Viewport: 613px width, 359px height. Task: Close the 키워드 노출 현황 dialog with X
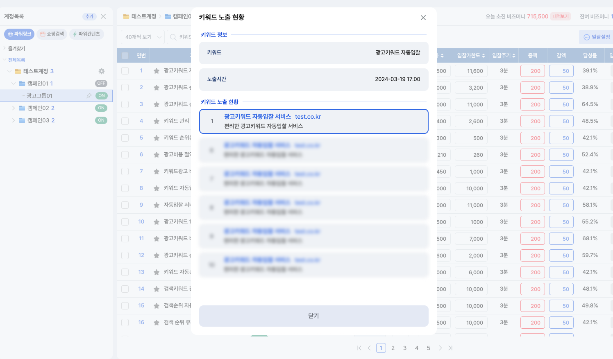click(x=423, y=18)
